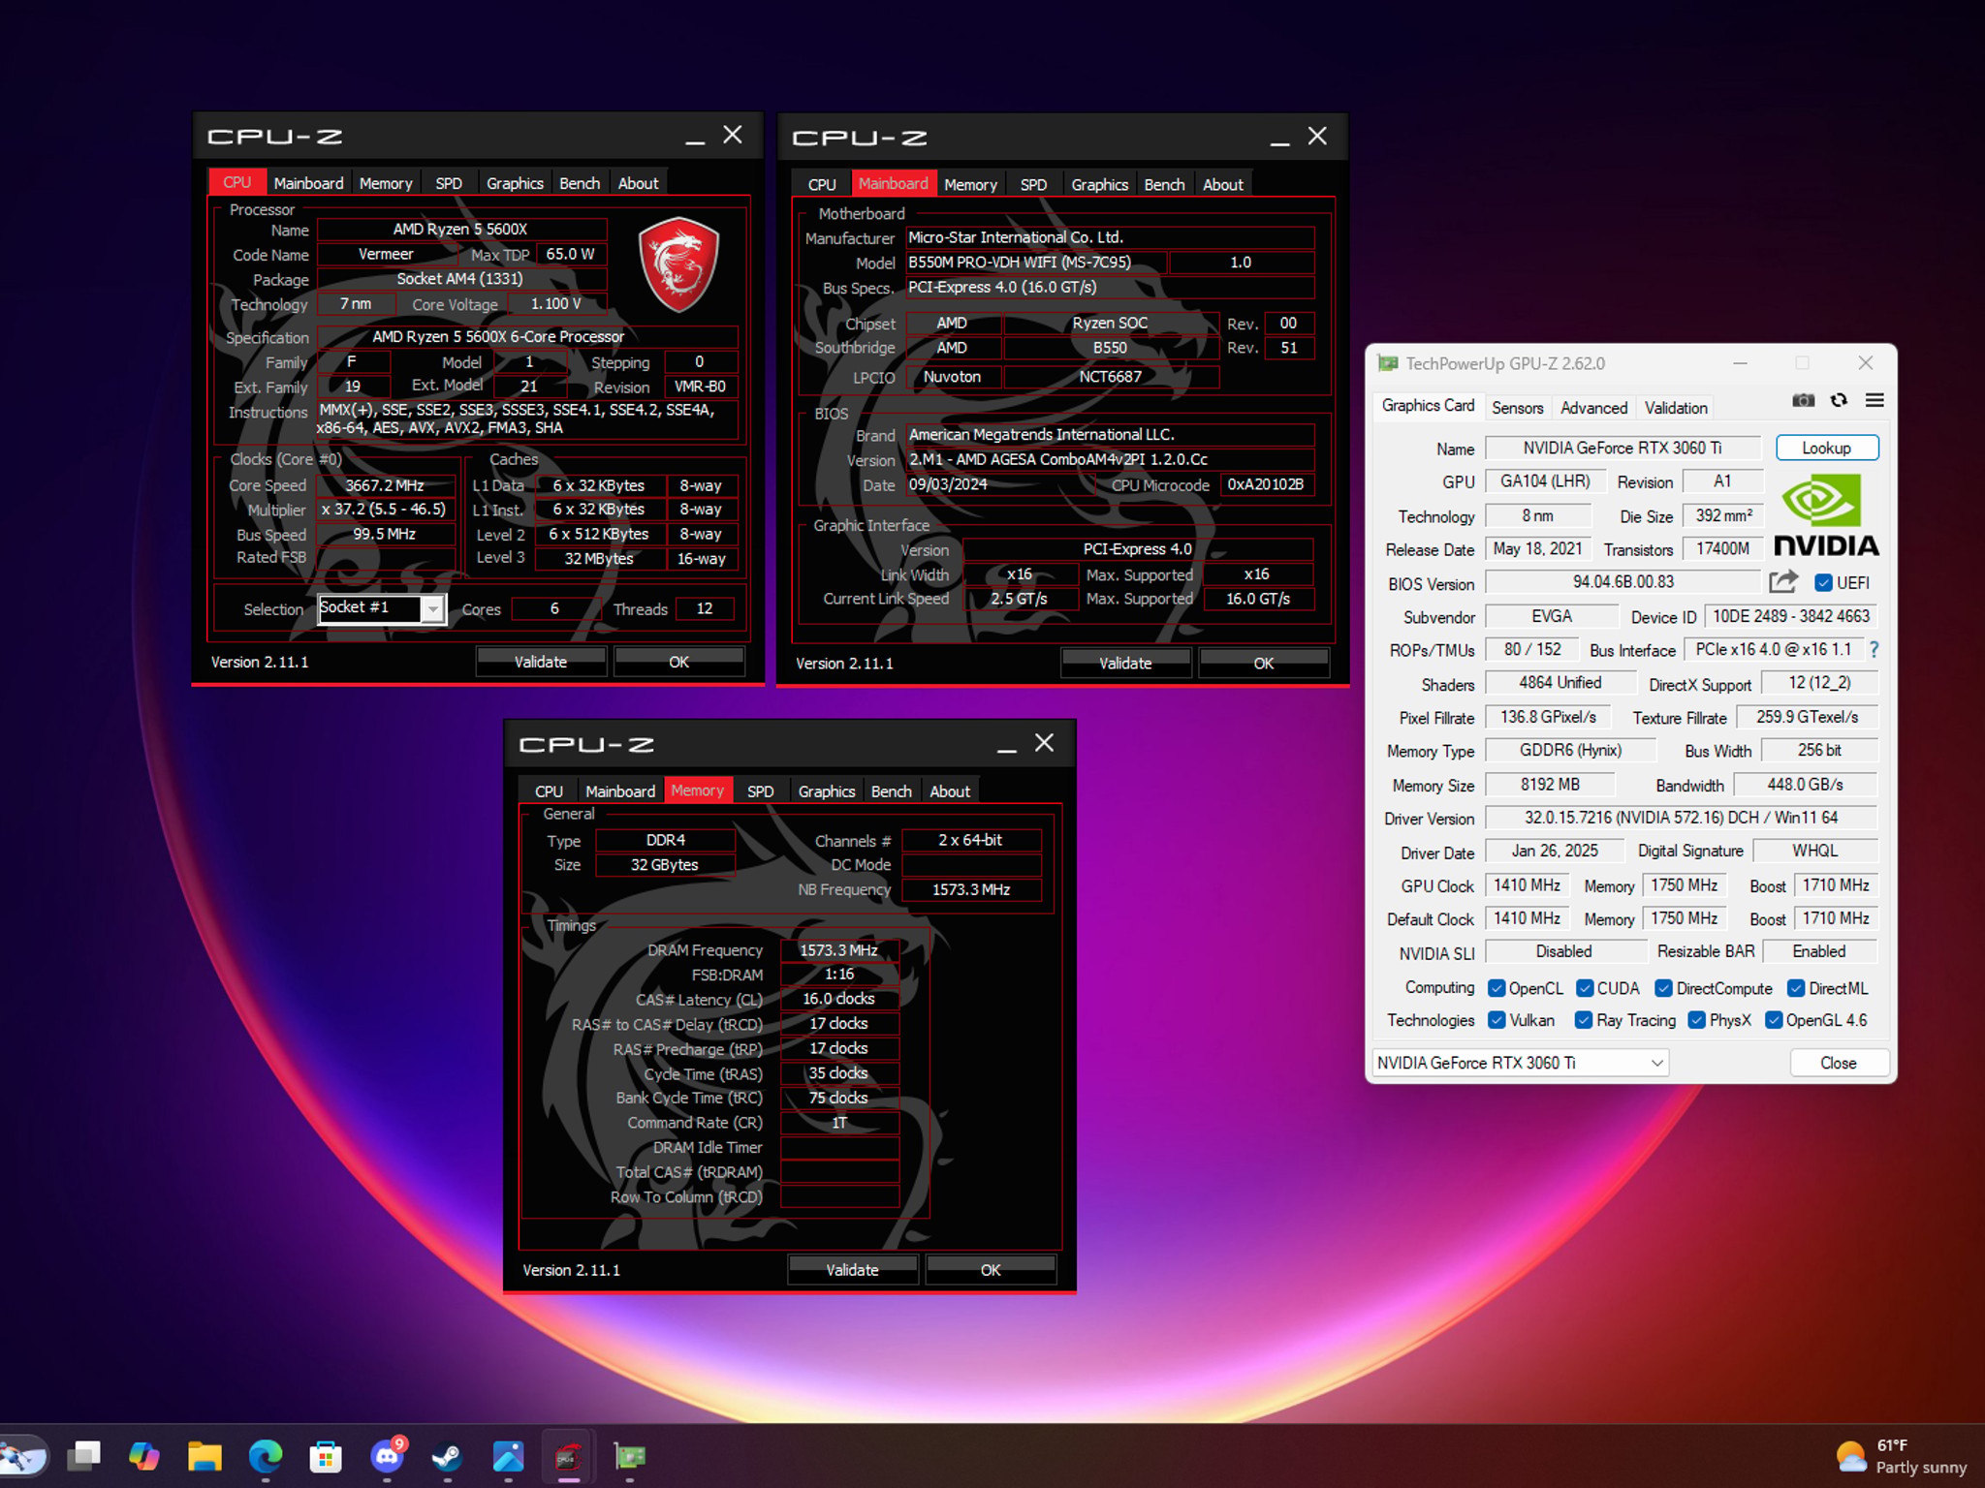Viewport: 1985px width, 1488px height.
Task: Open Microsoft Store from the taskbar
Action: tap(326, 1455)
